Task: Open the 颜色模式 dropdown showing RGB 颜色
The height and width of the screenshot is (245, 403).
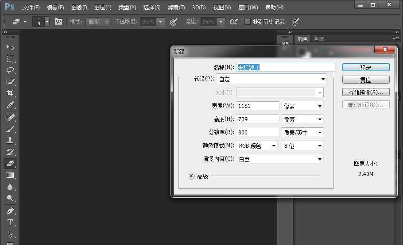Action: [257, 145]
